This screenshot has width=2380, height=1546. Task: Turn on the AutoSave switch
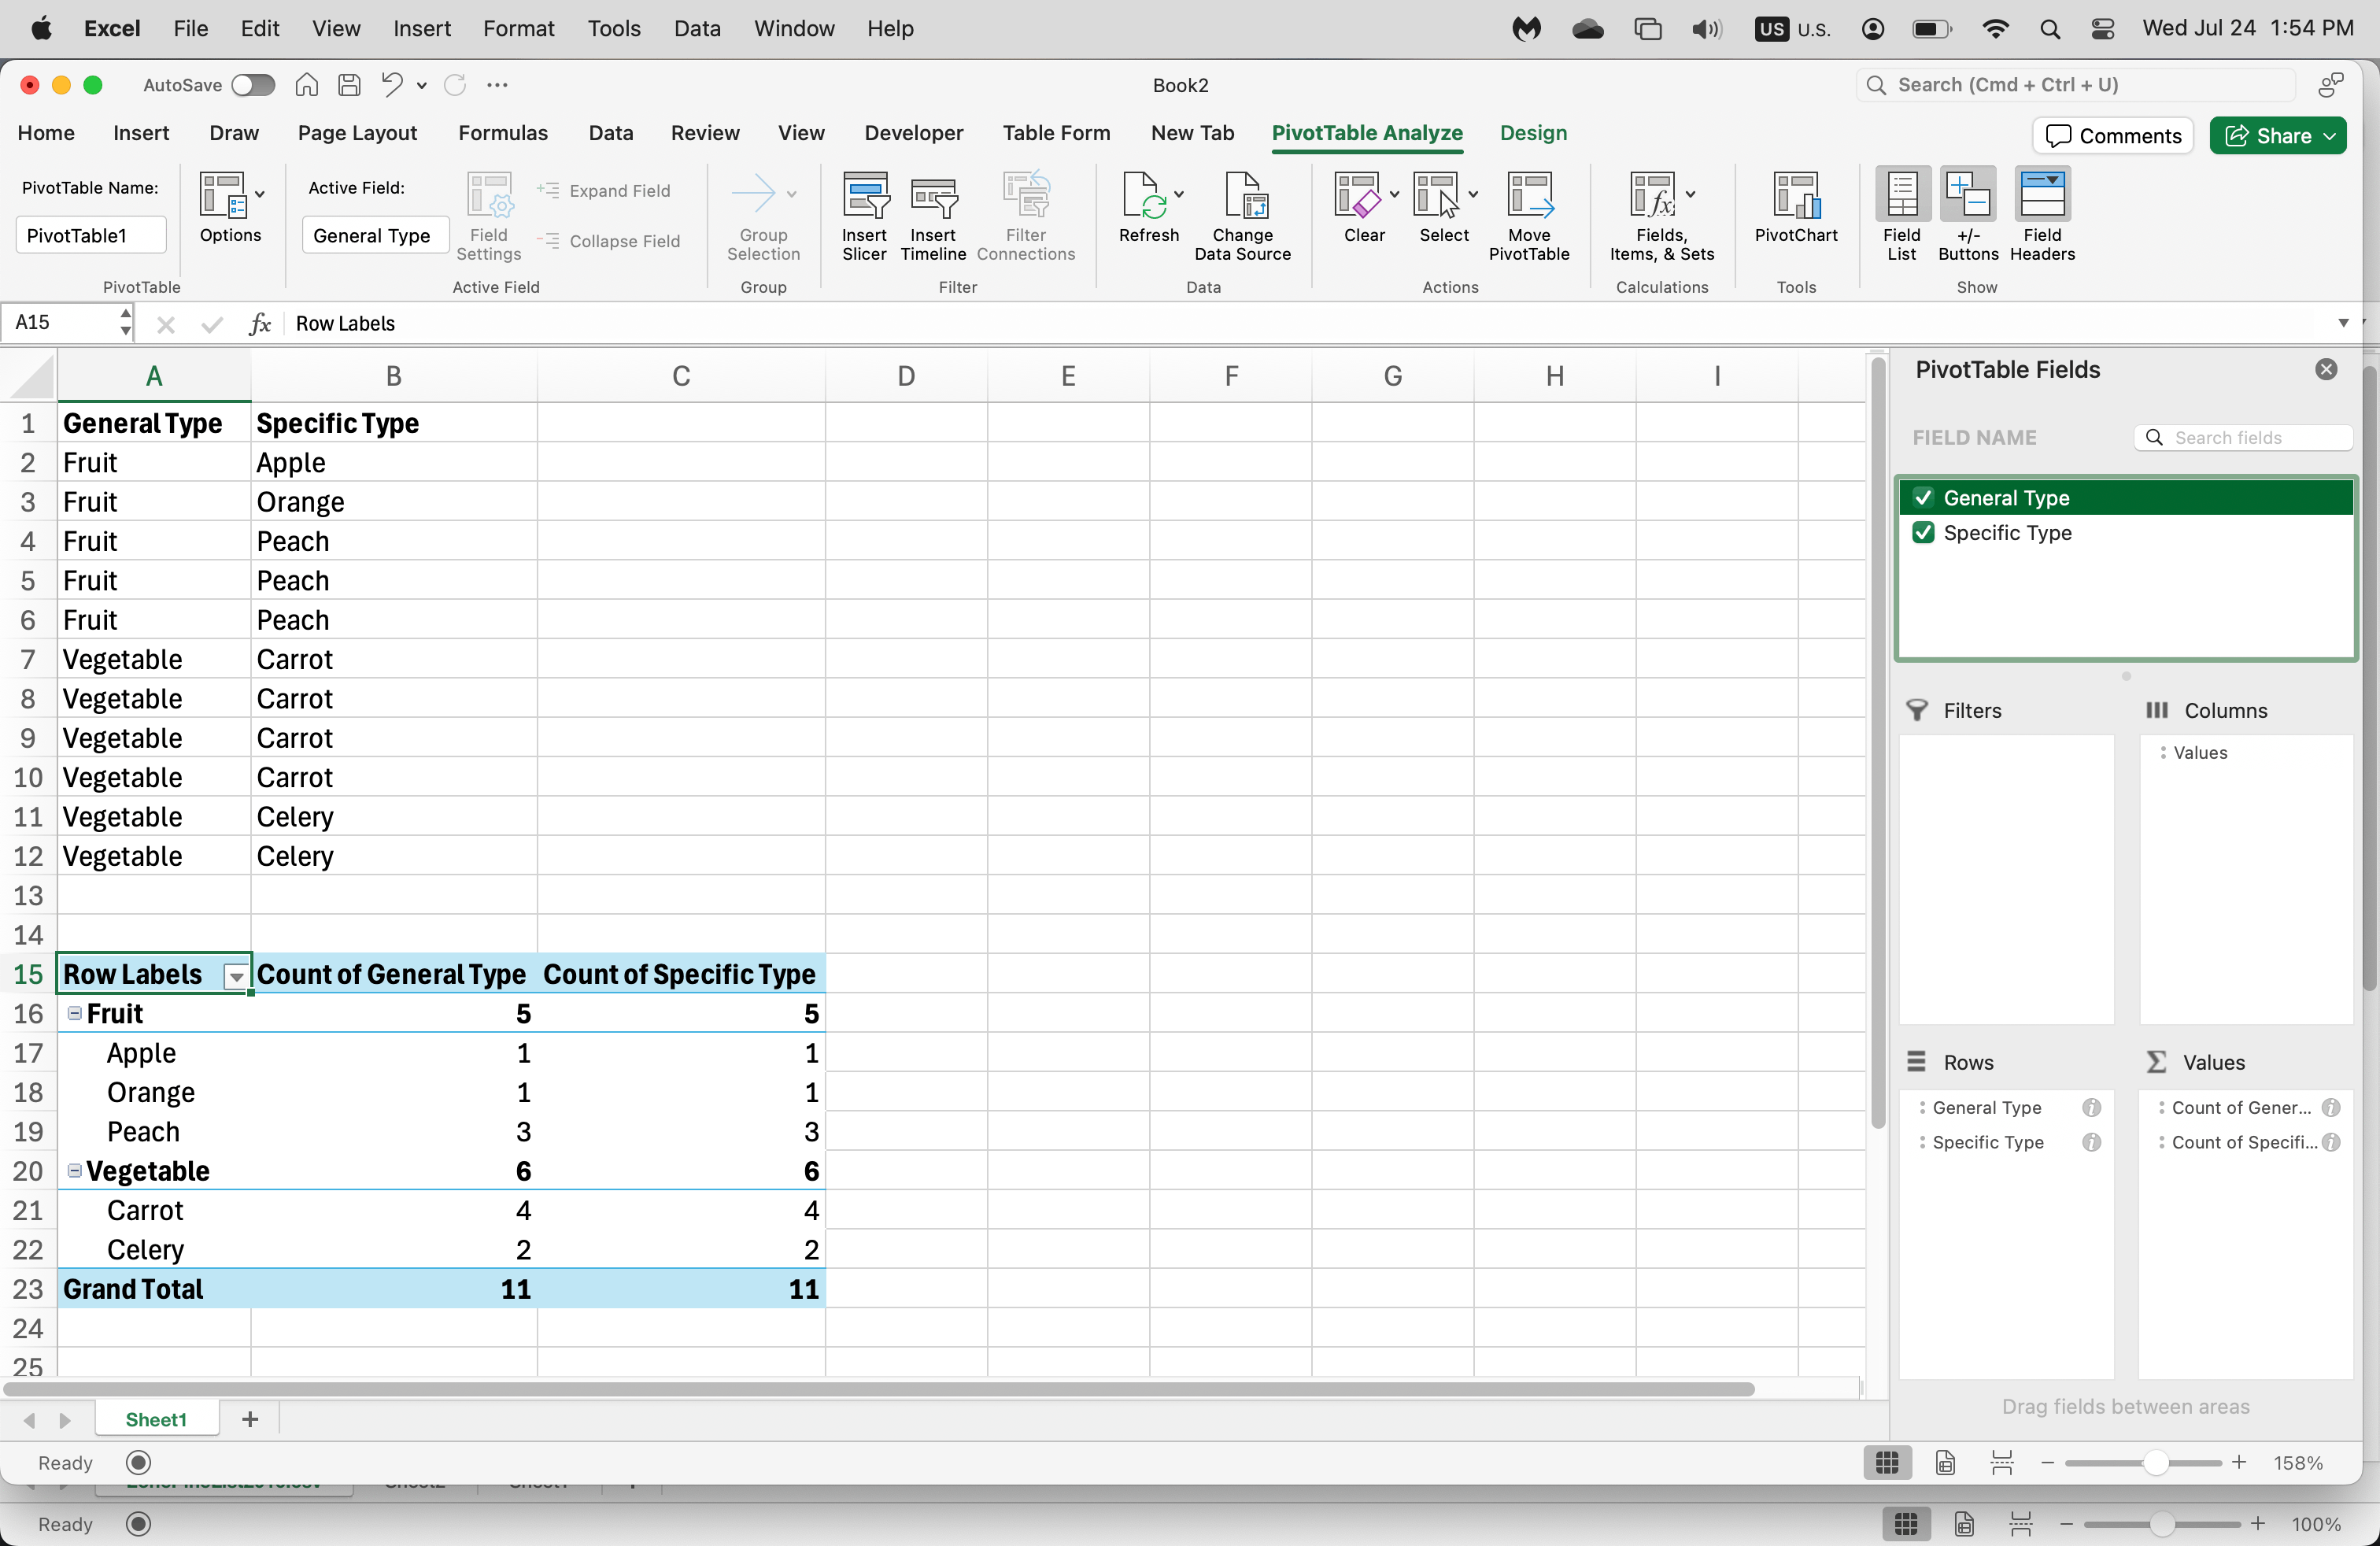[x=252, y=85]
